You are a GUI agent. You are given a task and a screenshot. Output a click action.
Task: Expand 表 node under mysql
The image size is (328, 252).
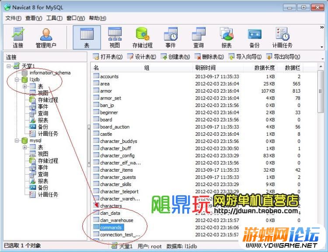pyautogui.click(x=25, y=147)
